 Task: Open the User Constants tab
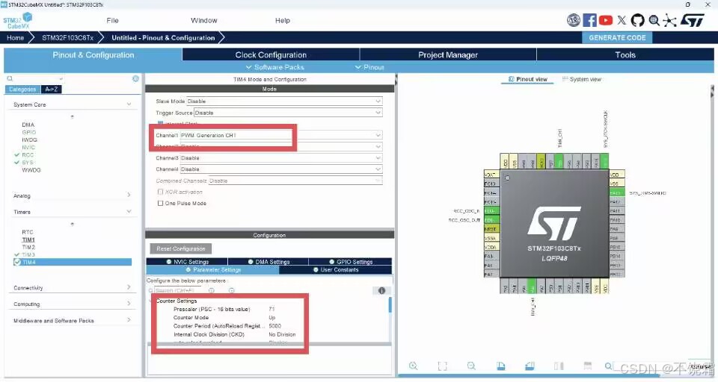click(335, 270)
